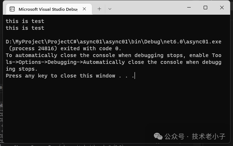Click the console icon in the tab
The image size is (233, 146).
tap(12, 9)
